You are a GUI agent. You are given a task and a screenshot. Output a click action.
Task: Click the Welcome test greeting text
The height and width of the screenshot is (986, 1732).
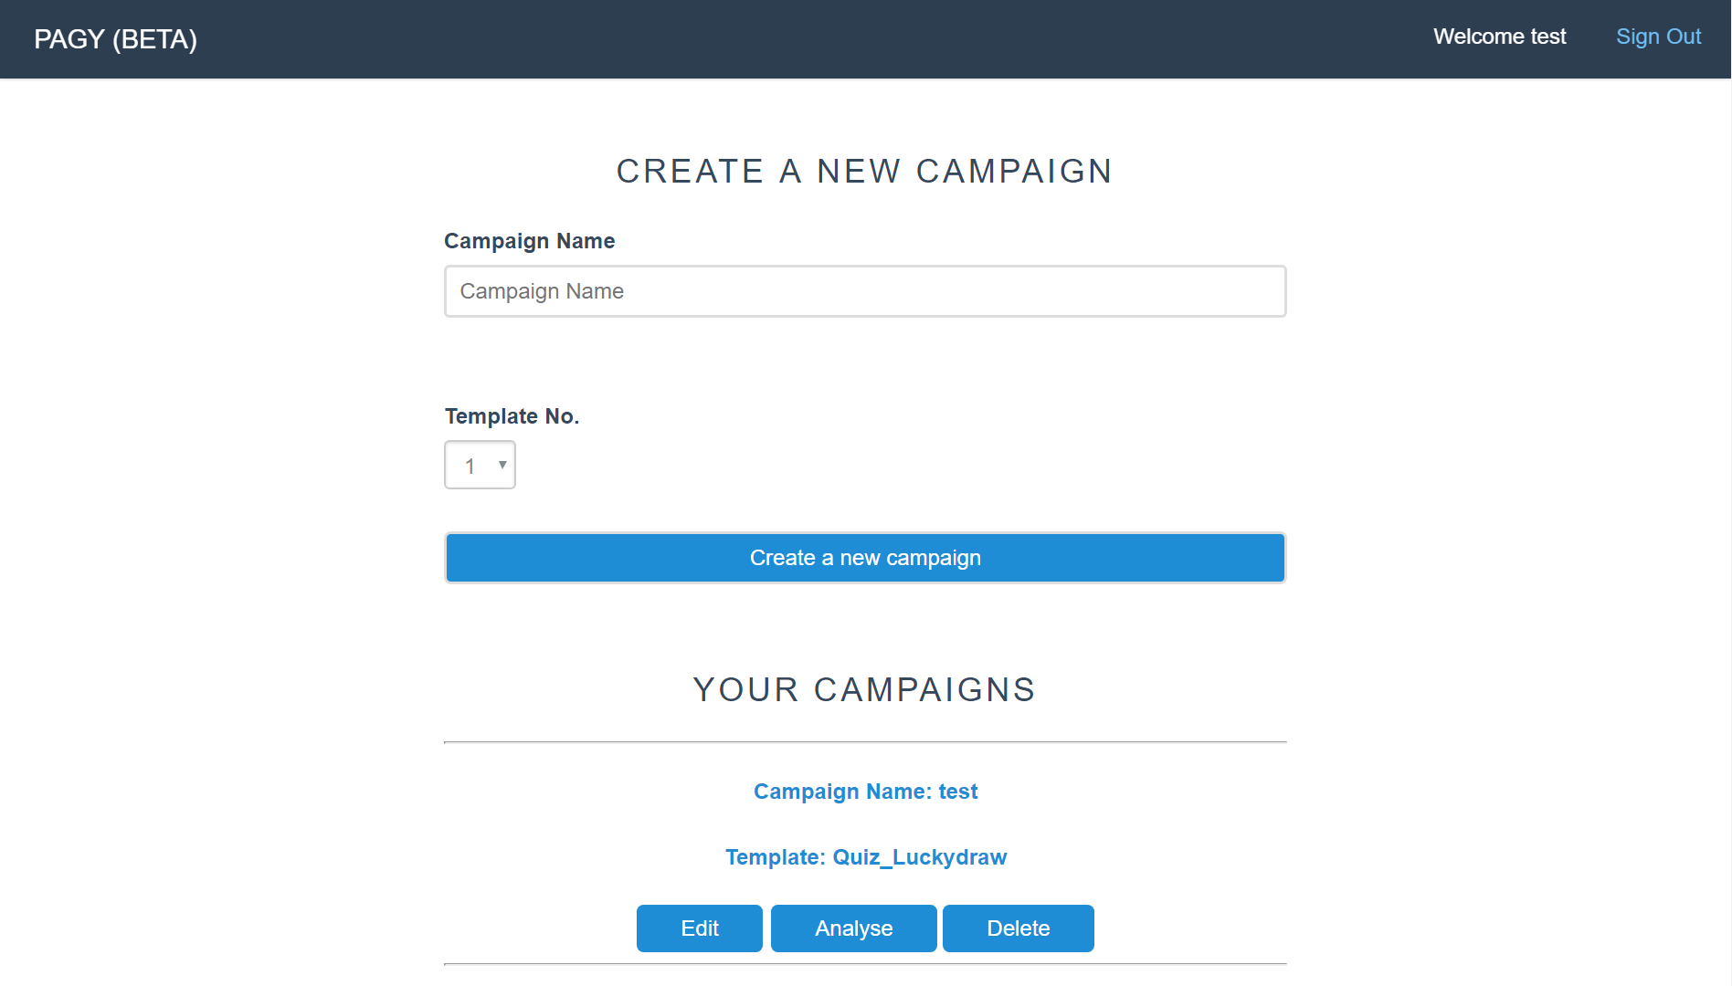click(x=1499, y=37)
